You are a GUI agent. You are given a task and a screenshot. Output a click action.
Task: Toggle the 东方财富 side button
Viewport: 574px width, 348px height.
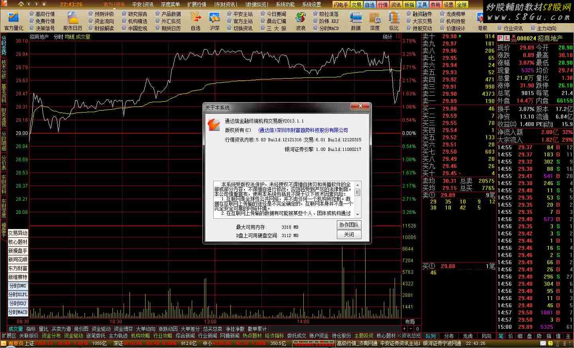[18, 268]
